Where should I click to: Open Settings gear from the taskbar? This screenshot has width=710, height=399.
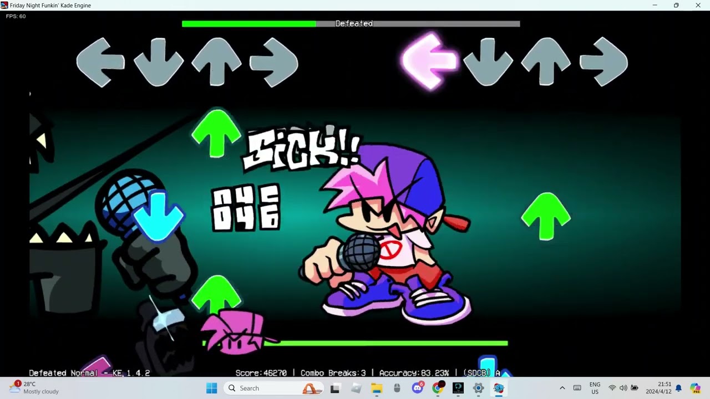tap(478, 388)
